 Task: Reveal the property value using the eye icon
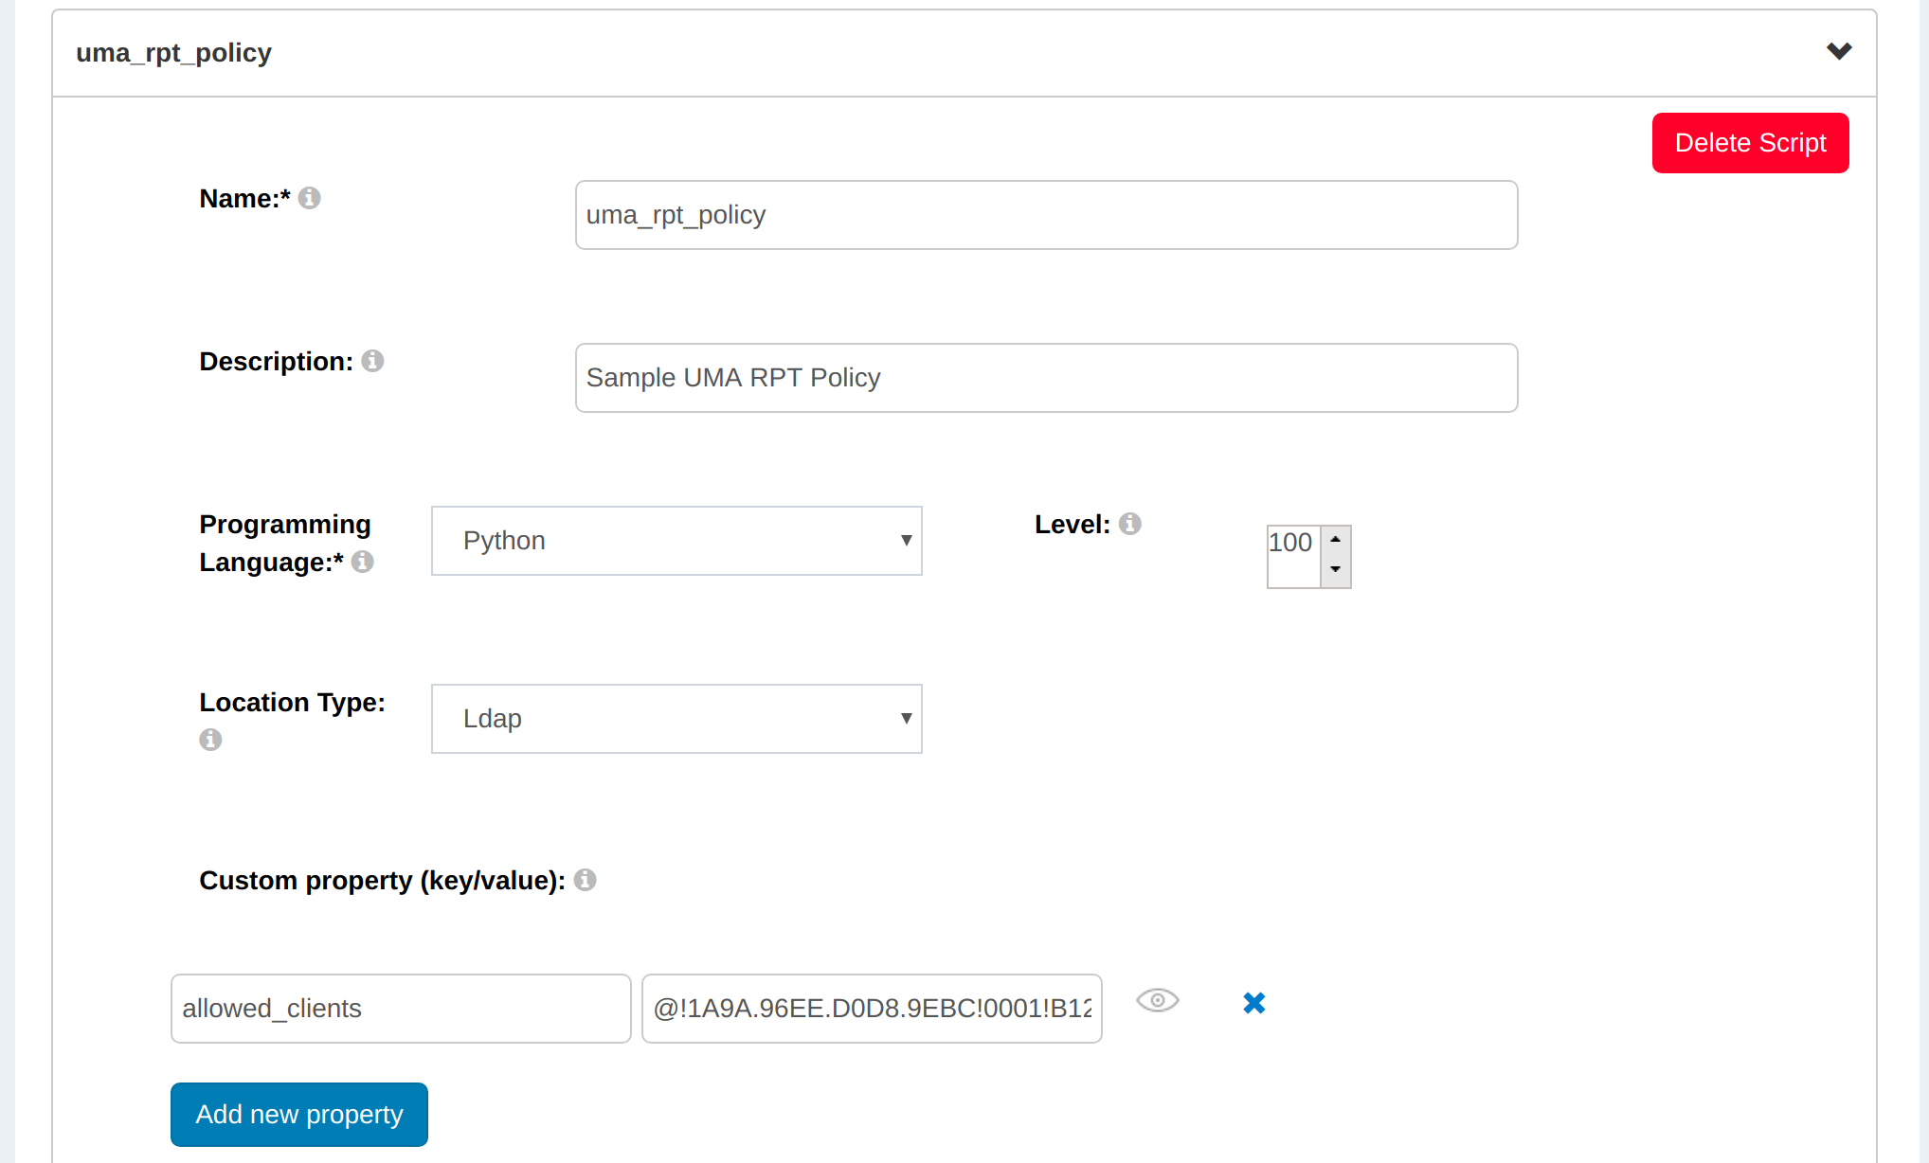[1157, 1001]
